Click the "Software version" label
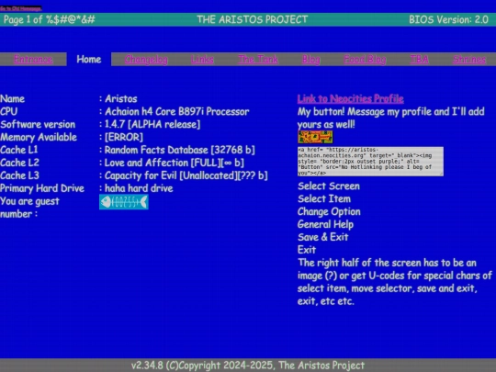Viewport: 496px width, 372px height. pos(38,124)
